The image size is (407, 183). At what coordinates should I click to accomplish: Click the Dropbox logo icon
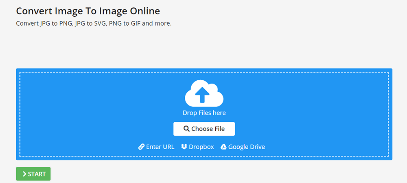(184, 147)
